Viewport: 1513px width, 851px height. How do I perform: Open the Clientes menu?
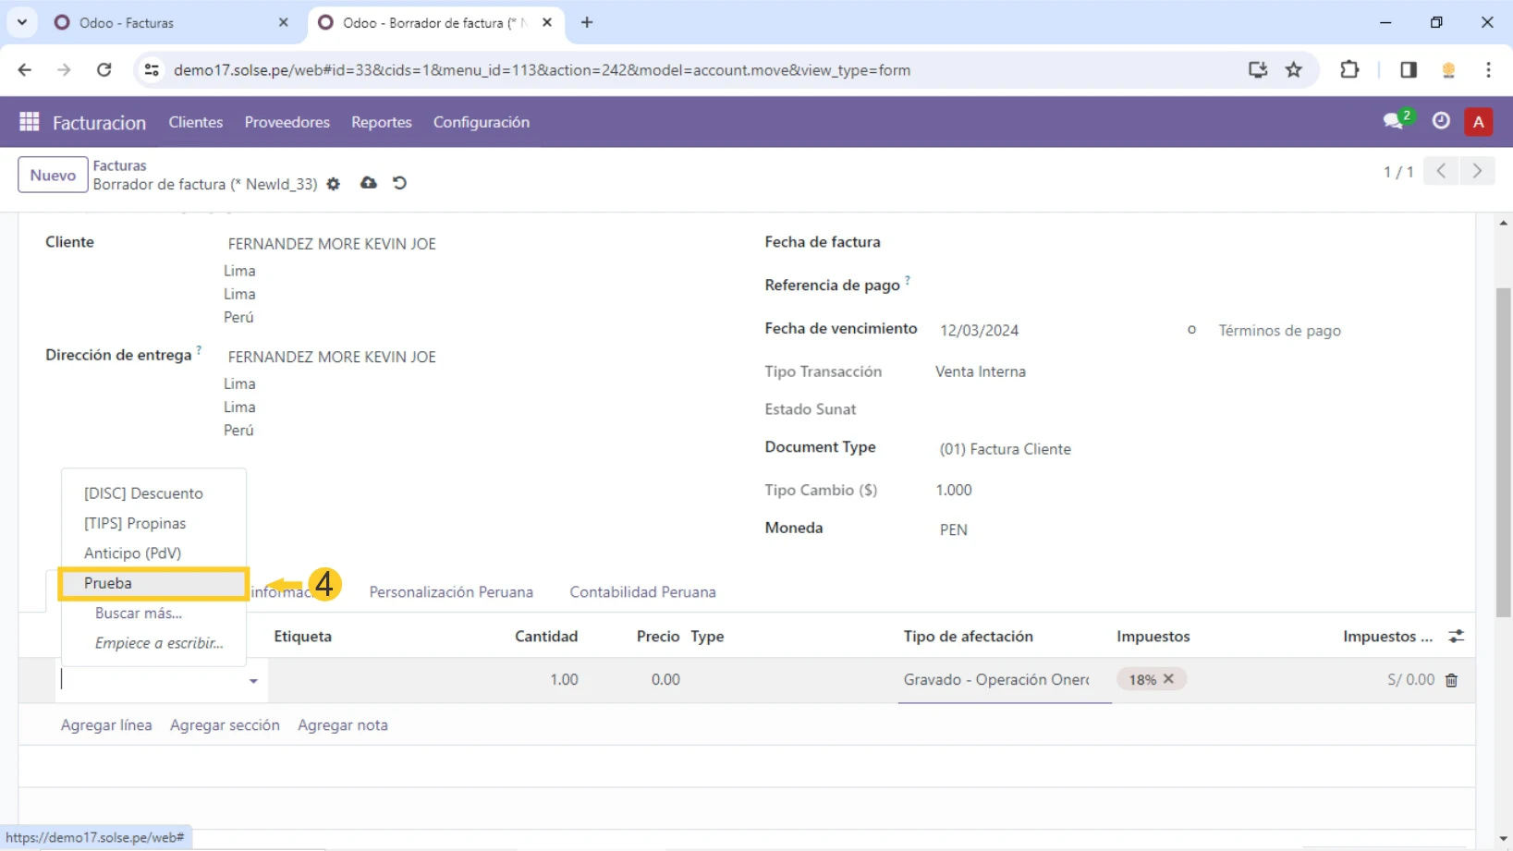[195, 122]
